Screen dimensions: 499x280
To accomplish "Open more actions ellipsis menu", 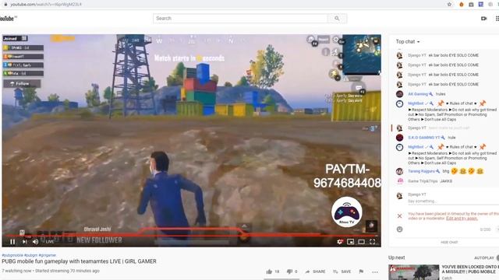I will click(375, 271).
